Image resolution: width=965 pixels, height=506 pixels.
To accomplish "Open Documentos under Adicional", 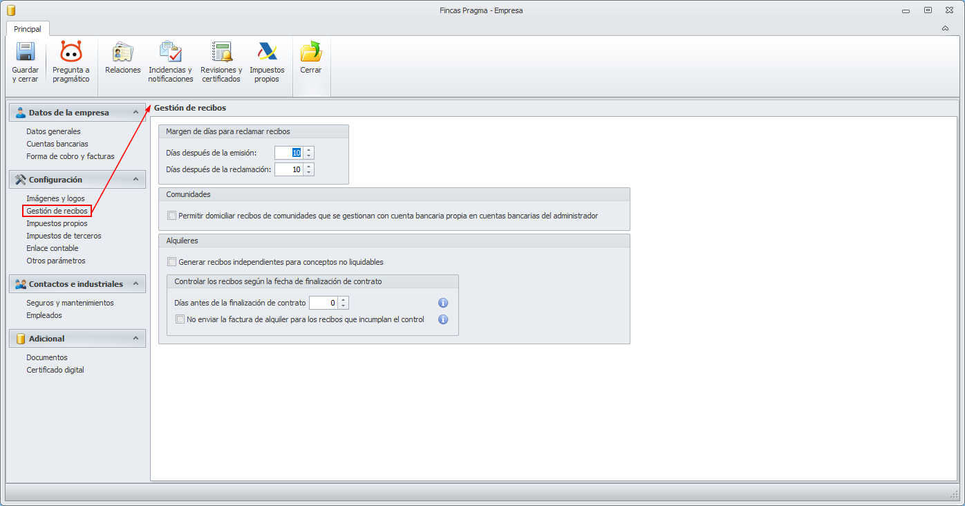I will (47, 357).
